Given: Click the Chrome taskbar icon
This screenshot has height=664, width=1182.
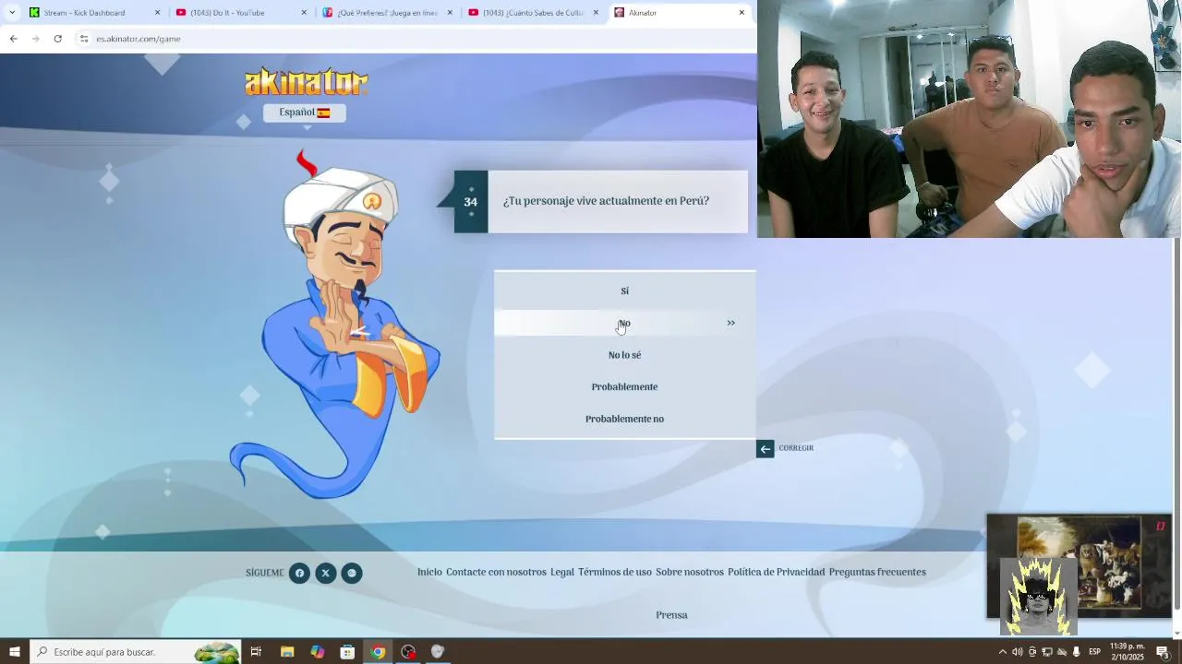Looking at the screenshot, I should point(378,652).
